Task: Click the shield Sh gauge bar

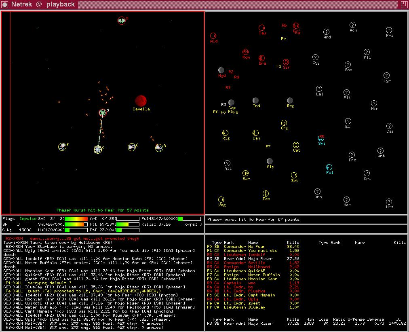Action: coord(76,224)
